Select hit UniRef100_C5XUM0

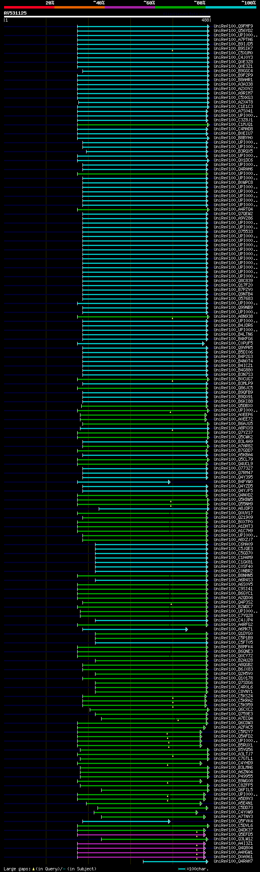tap(233, 53)
